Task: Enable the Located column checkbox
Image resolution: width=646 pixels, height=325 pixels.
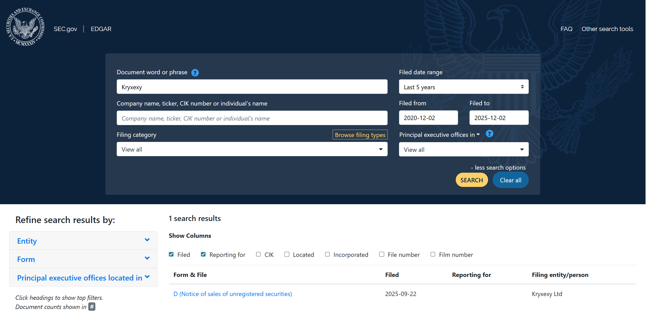Action: [287, 254]
